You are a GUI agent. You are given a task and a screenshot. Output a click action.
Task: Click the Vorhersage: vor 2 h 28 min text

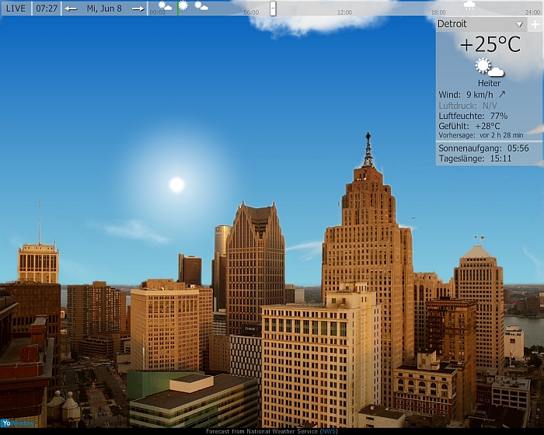tap(481, 135)
